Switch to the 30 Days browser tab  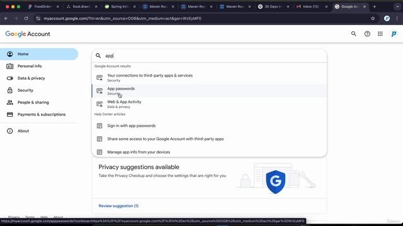pyautogui.click(x=273, y=7)
